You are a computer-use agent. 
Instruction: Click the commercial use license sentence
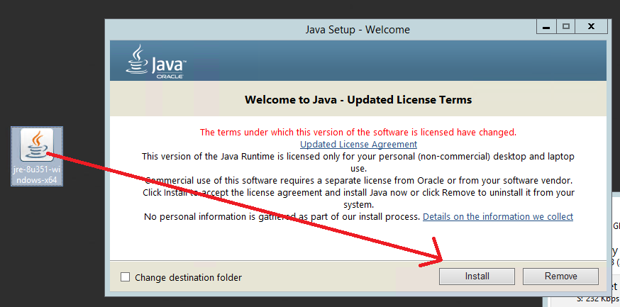click(x=358, y=180)
